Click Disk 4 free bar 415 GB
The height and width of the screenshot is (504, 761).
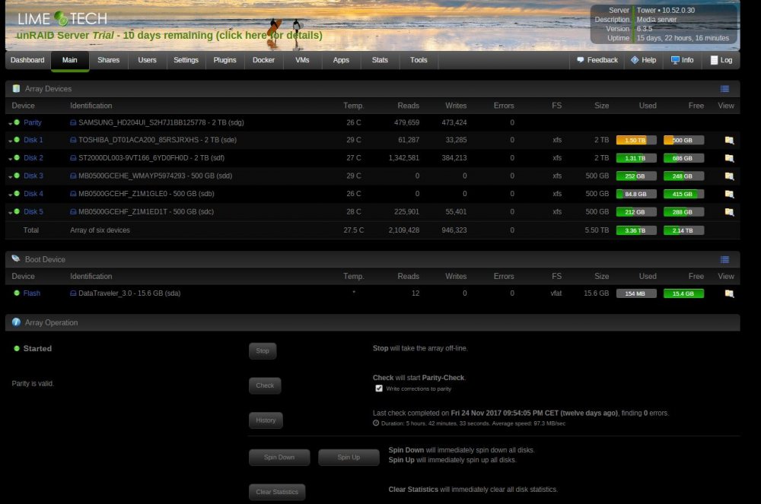point(683,194)
